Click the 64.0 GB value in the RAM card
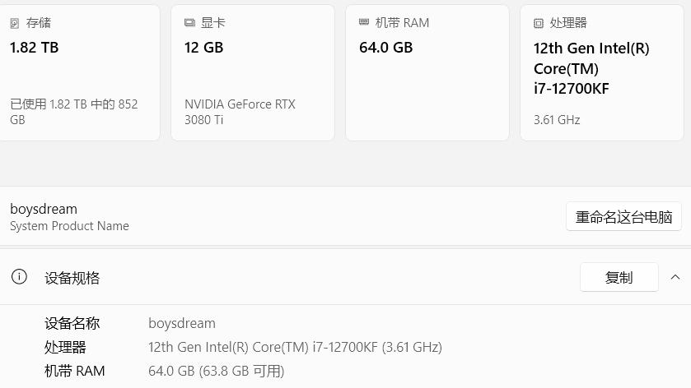691x388 pixels. click(x=385, y=48)
